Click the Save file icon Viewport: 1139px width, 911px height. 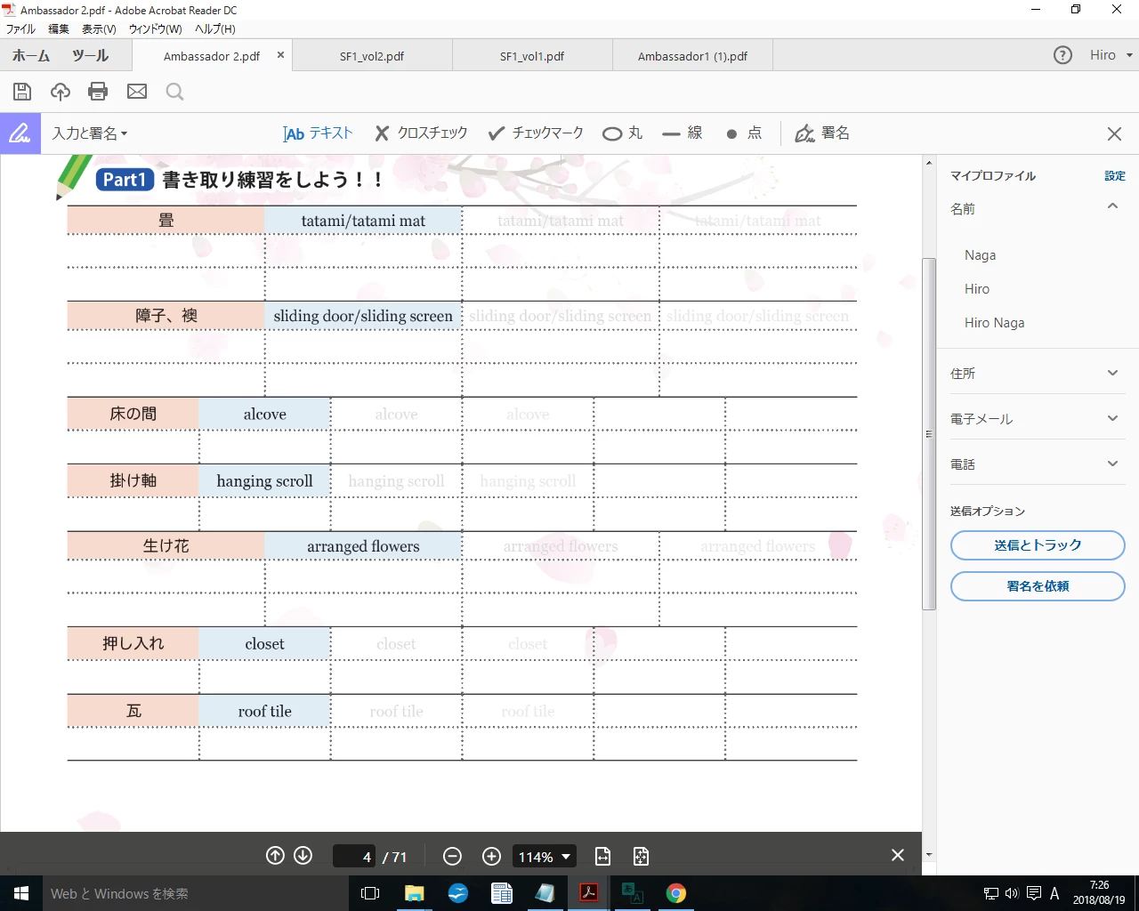22,92
